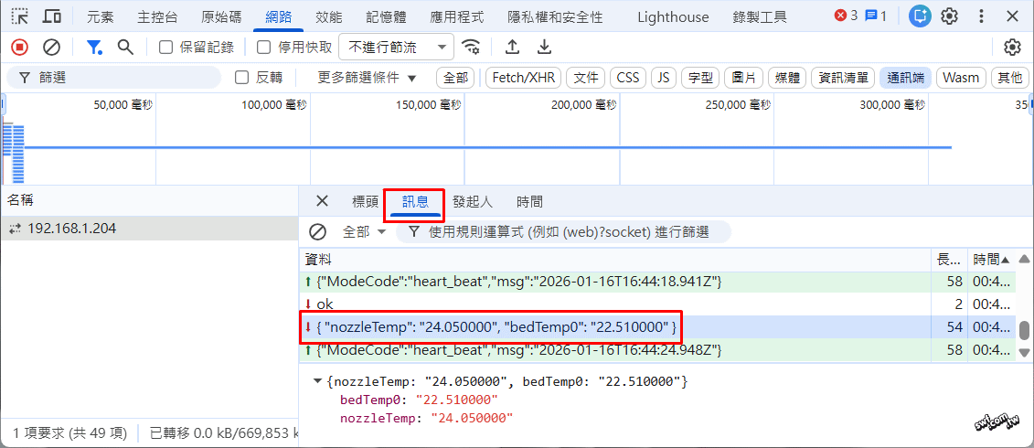Viewport: 1034px width, 448px height.
Task: Clear the network log
Action: point(51,47)
